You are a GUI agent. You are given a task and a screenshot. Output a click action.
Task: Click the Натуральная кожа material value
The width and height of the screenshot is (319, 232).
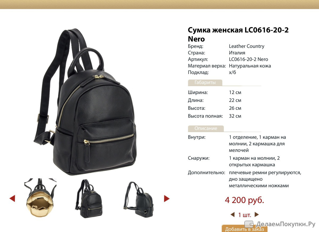coord(250,66)
